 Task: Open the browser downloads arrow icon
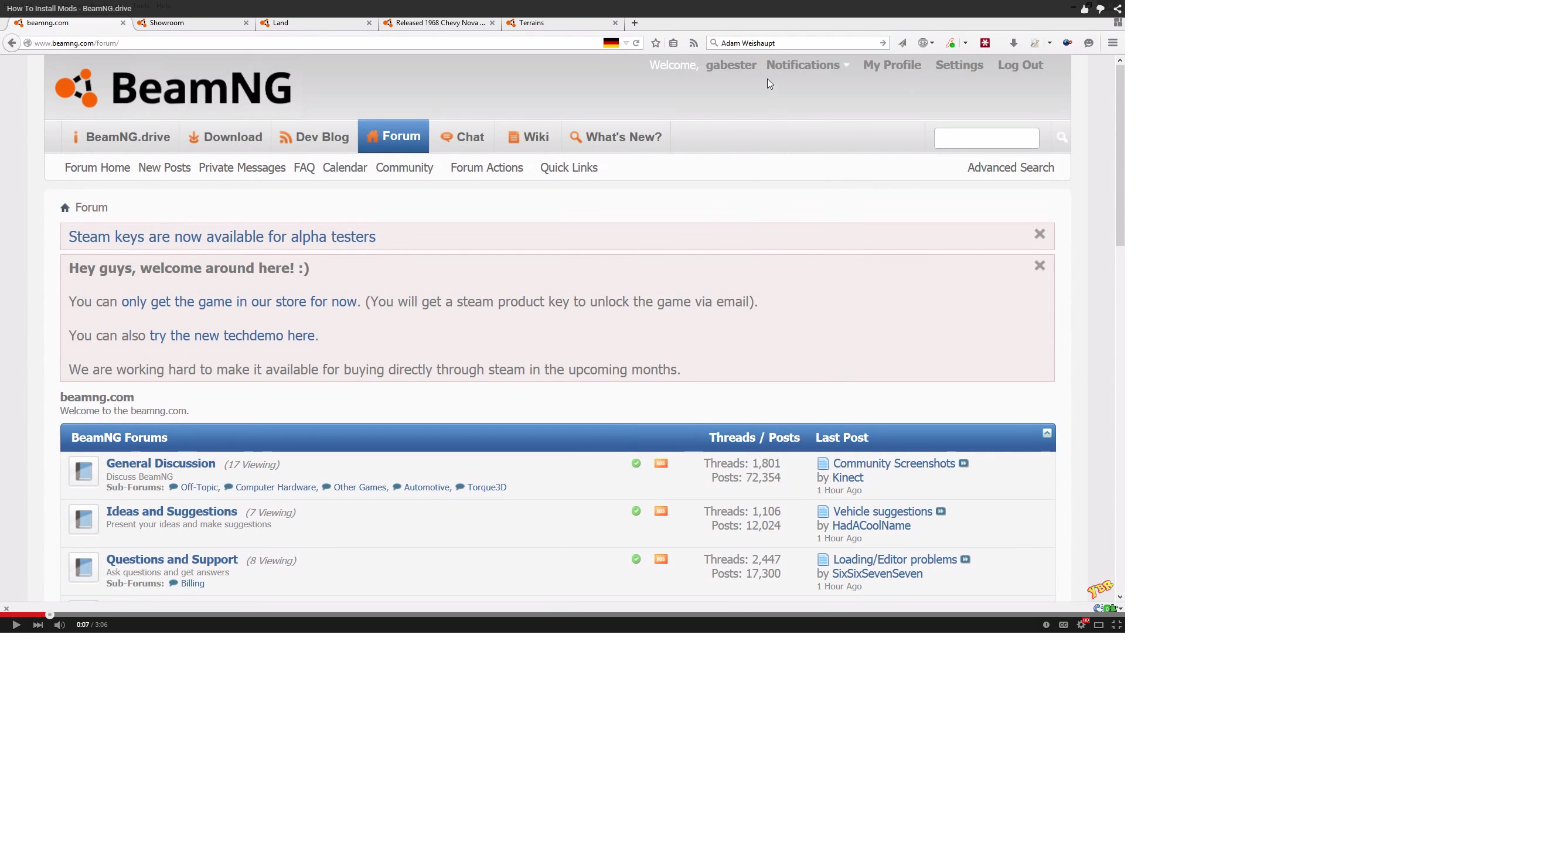click(1013, 43)
